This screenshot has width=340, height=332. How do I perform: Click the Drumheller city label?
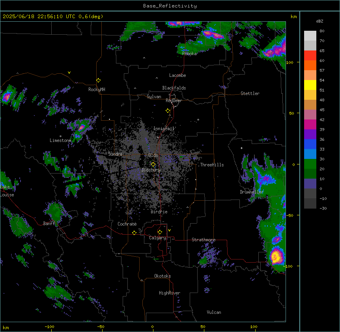[x=252, y=192]
